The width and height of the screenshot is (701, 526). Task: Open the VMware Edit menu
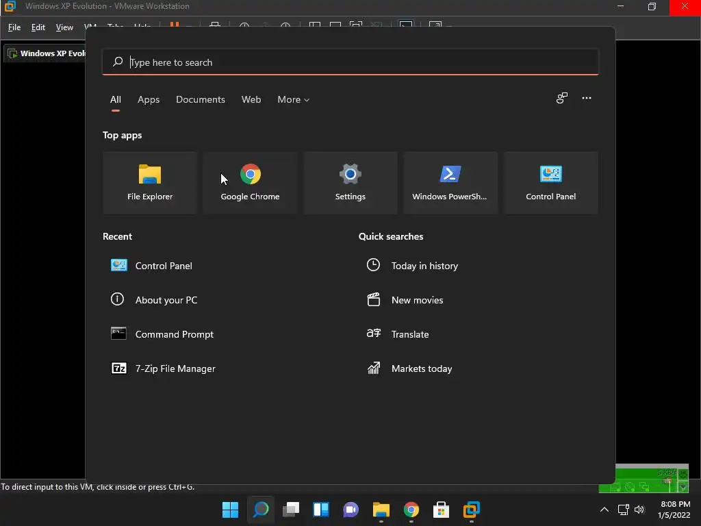click(x=38, y=27)
